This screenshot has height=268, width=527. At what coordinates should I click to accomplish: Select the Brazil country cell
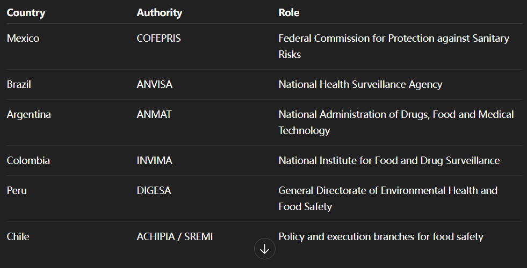pos(19,85)
